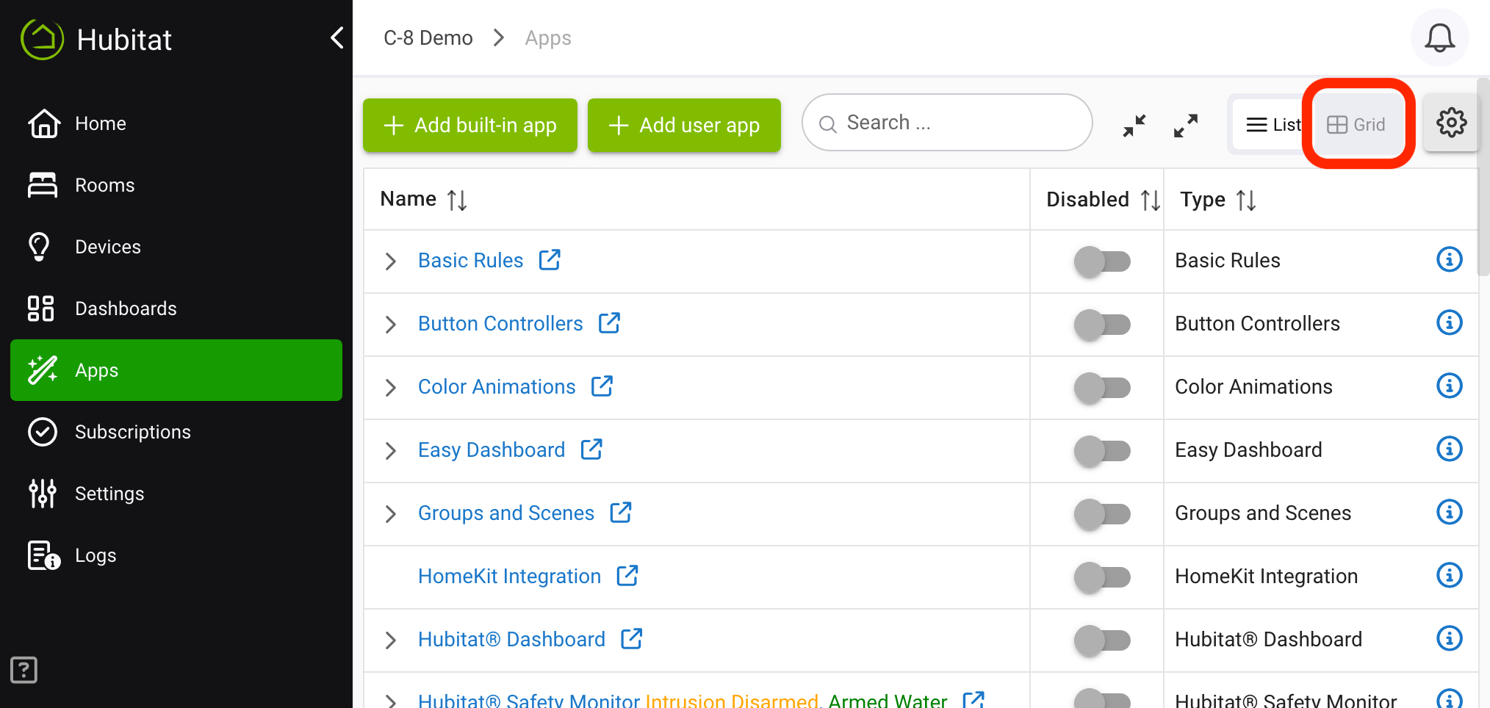The height and width of the screenshot is (708, 1490).
Task: Toggle Disabled switch for Color Animations
Action: [1102, 388]
